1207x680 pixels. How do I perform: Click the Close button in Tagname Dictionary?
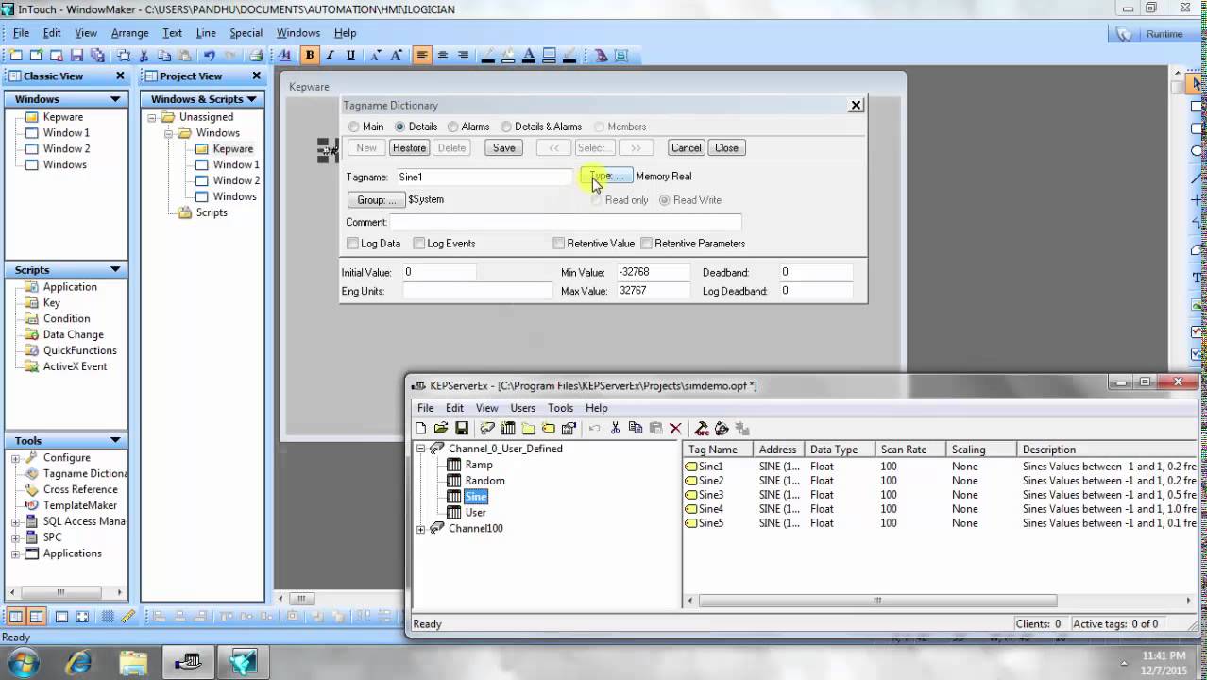coord(726,147)
